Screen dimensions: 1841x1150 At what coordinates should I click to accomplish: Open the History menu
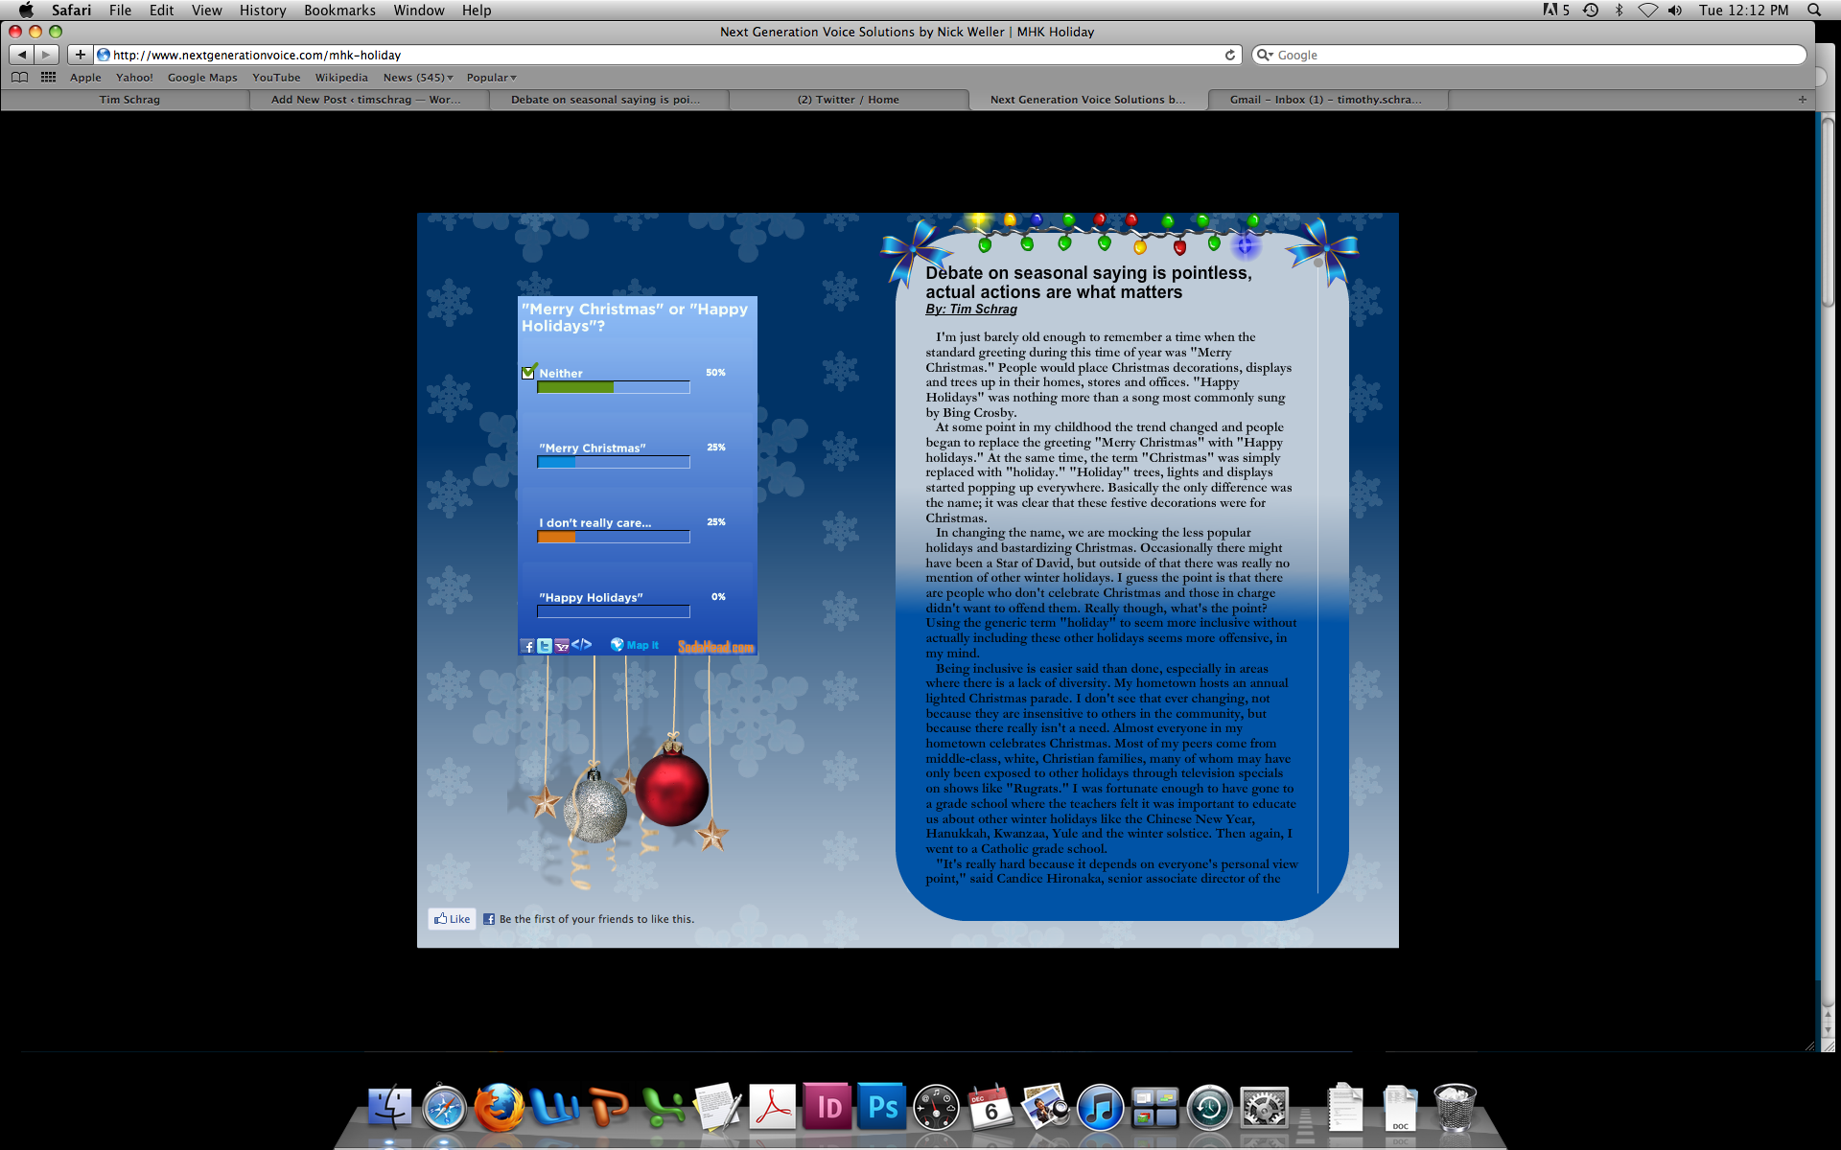tap(263, 11)
